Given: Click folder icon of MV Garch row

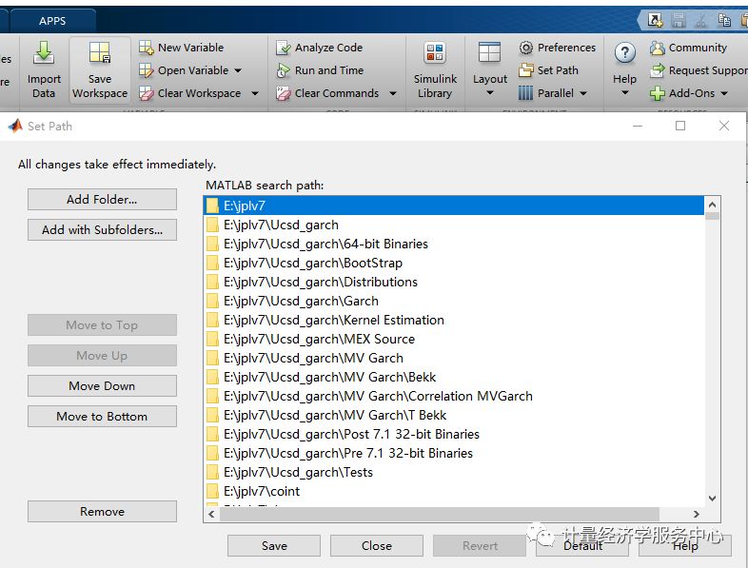Looking at the screenshot, I should 212,358.
